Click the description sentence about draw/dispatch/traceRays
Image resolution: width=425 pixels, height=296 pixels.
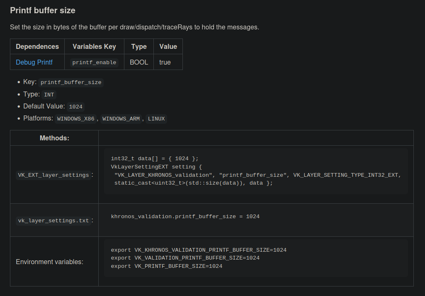[x=134, y=27]
